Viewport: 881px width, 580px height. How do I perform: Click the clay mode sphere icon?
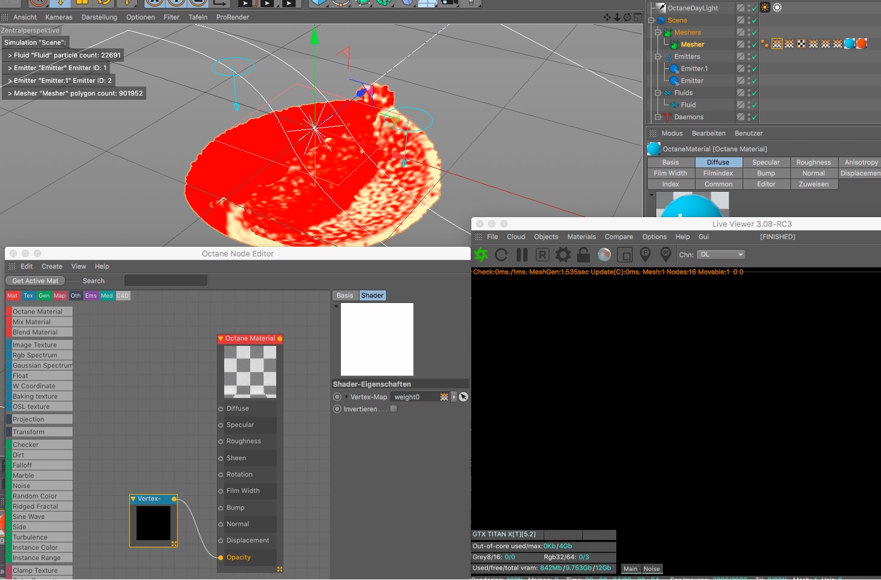(604, 255)
